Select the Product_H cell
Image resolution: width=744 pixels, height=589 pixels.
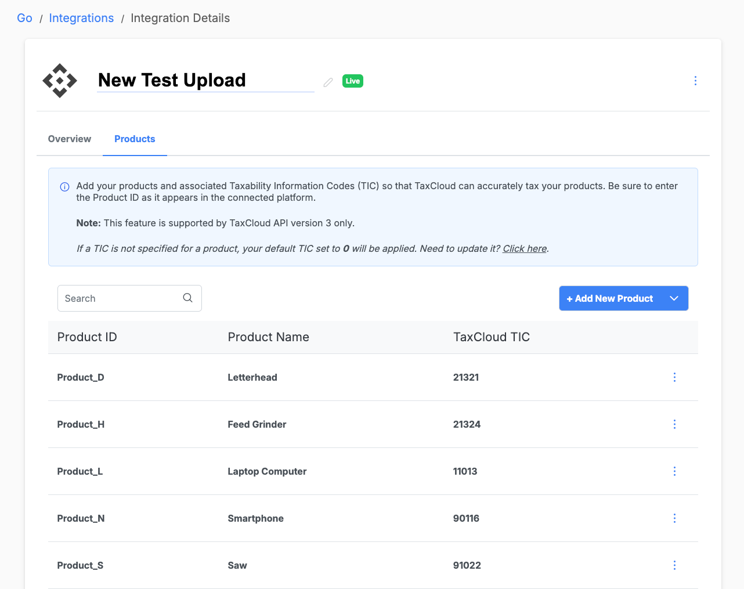(x=81, y=424)
